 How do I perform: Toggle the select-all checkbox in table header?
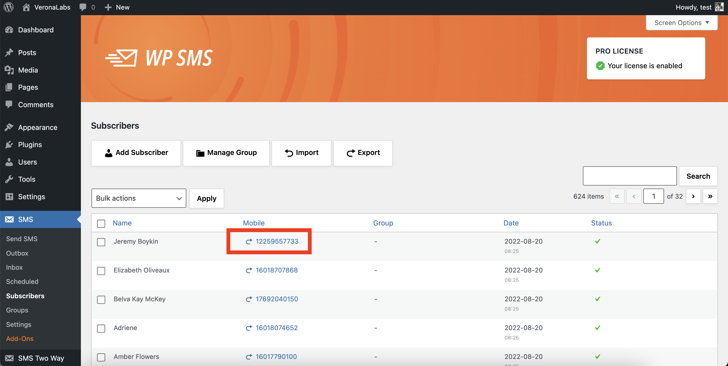(x=101, y=223)
